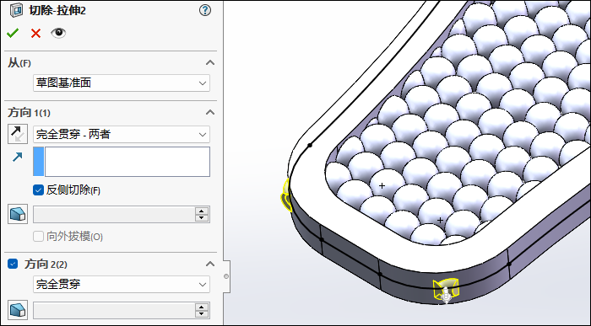Click the reverse direction arrow button
The height and width of the screenshot is (326, 591).
pos(18,134)
